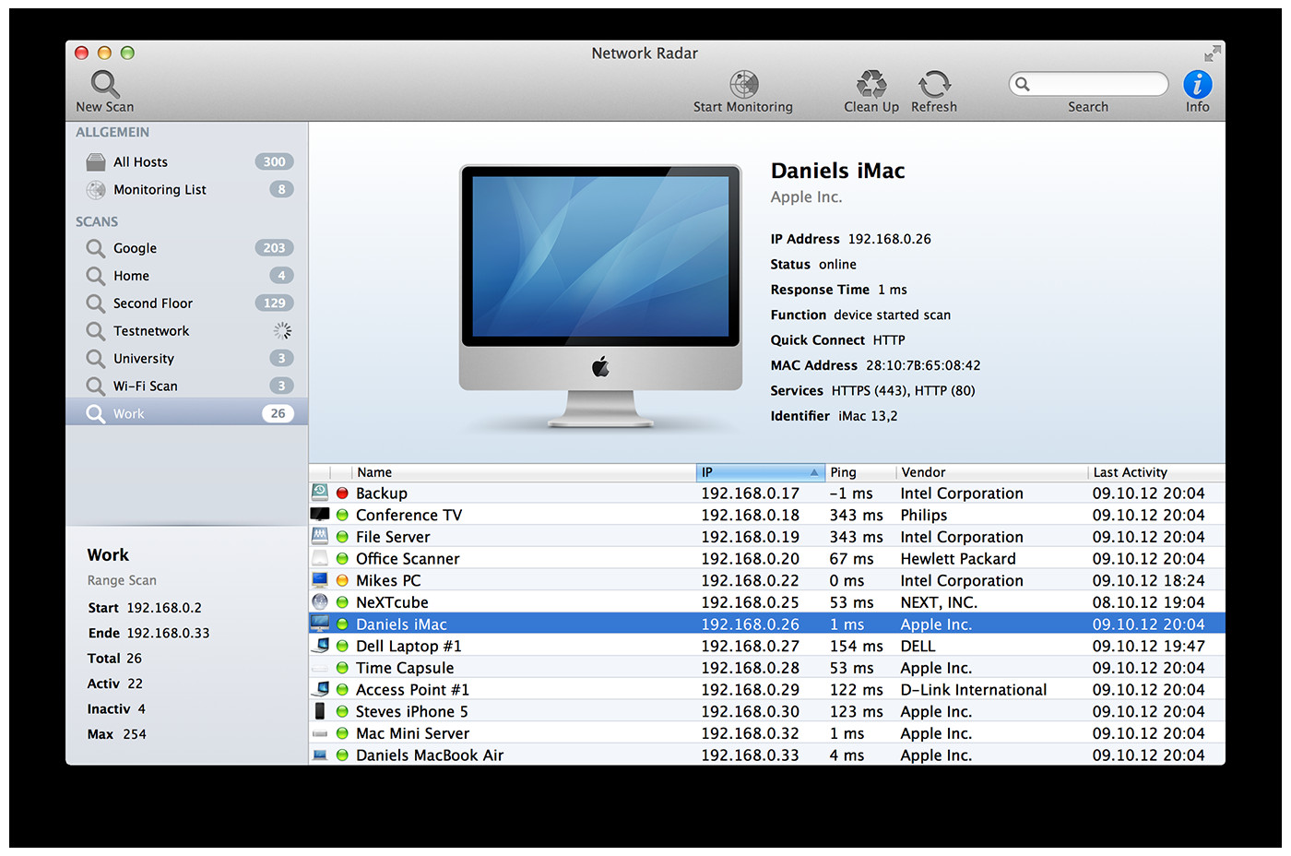The width and height of the screenshot is (1291, 856).
Task: Click the Mikes PC device icon
Action: pos(320,580)
